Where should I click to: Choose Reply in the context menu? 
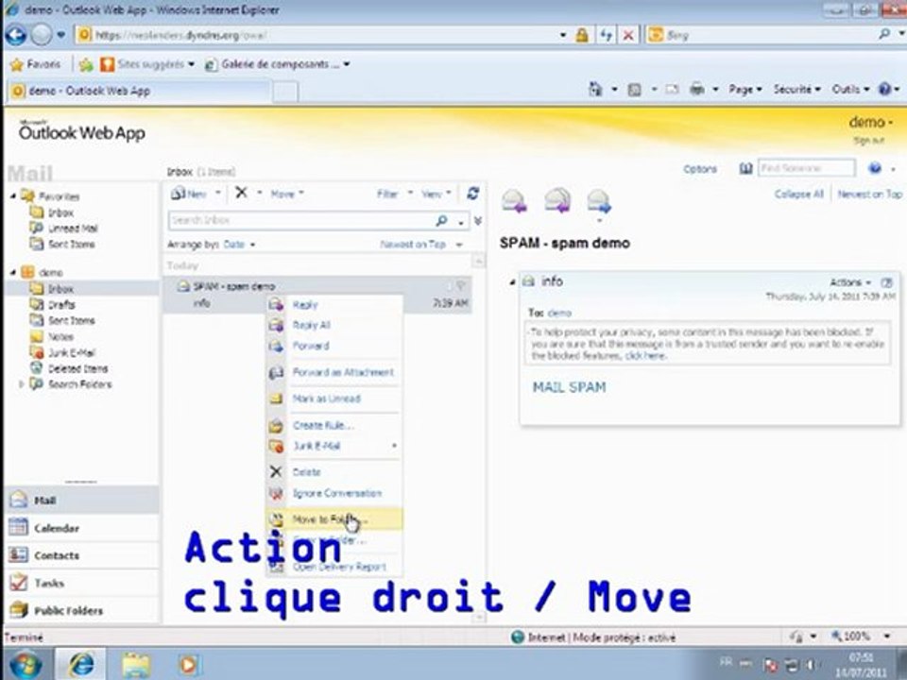pos(334,305)
